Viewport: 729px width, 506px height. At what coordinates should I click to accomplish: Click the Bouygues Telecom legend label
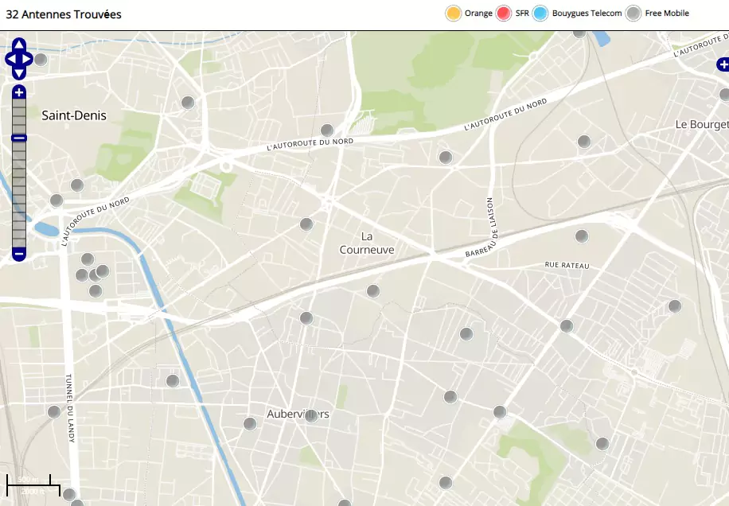pos(587,14)
